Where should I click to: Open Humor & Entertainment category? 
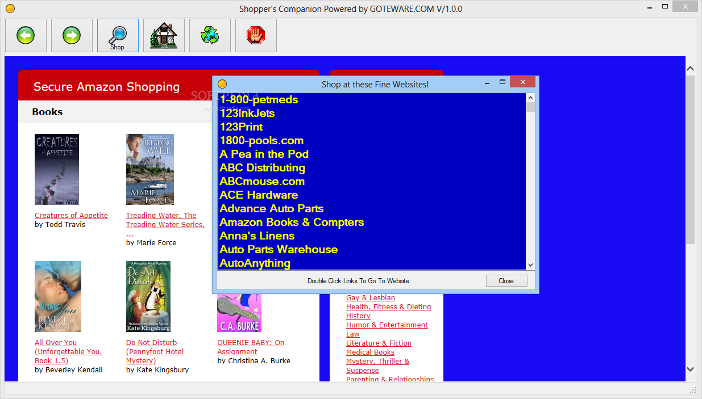(387, 325)
